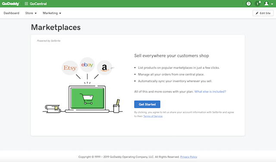This screenshot has width=276, height=162.
Task: Click the Get Started button
Action: point(147,104)
